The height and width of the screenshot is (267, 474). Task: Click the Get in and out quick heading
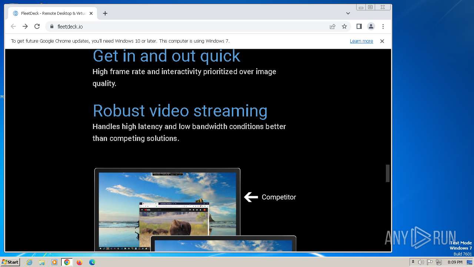coord(166,56)
